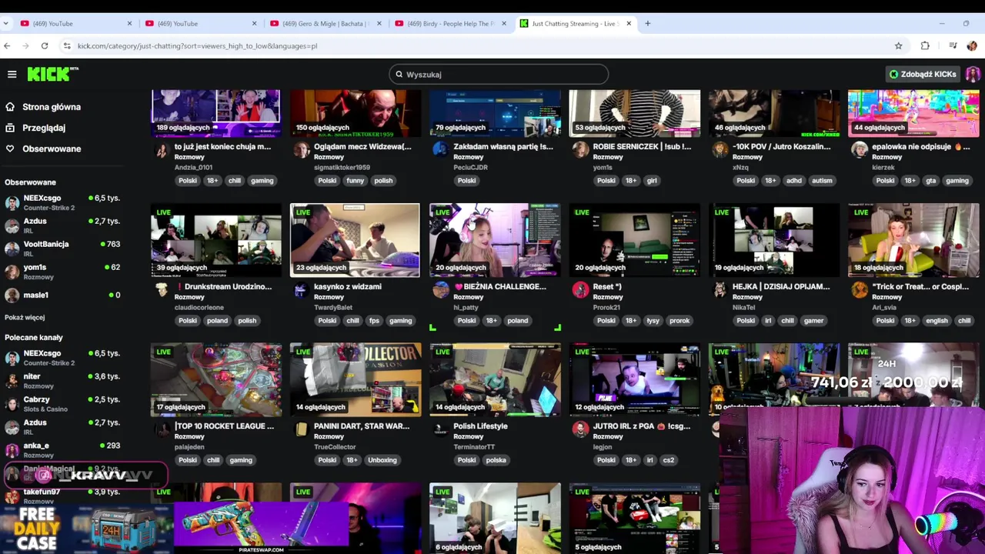Expand Pokaż więcej in followed channels
985x554 pixels.
25,317
